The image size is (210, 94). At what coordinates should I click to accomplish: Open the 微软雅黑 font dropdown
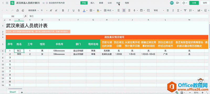33,10
